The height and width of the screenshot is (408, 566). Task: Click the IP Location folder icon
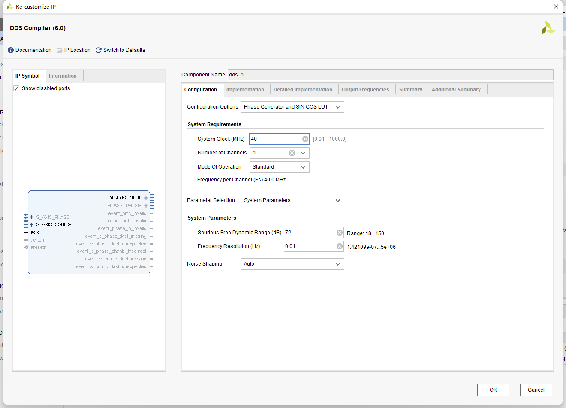coord(60,50)
